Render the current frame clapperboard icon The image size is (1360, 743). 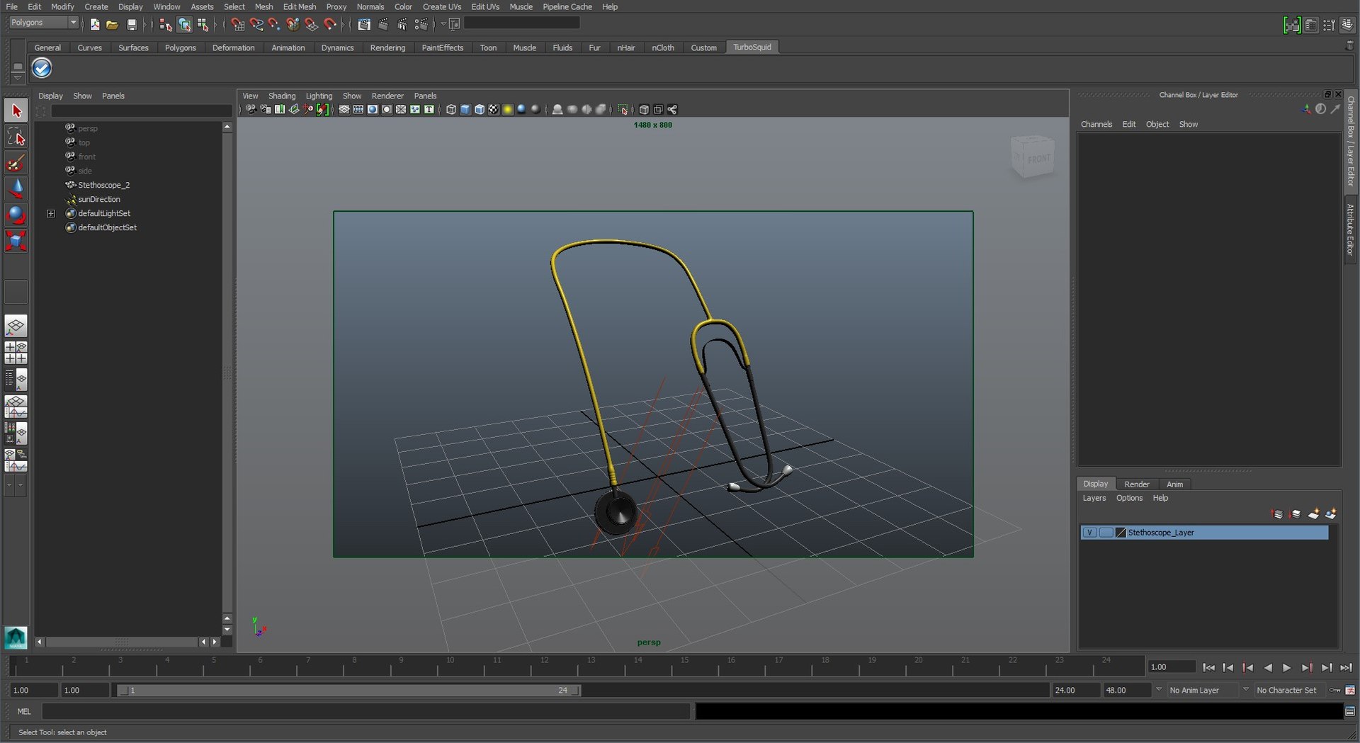point(383,25)
